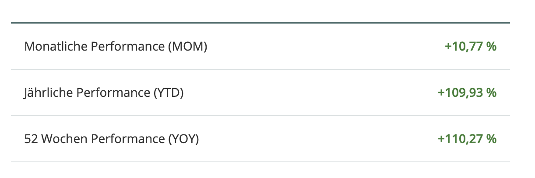This screenshot has height=178, width=535.
Task: Click the (MOM) abbreviation text
Action: pos(187,46)
